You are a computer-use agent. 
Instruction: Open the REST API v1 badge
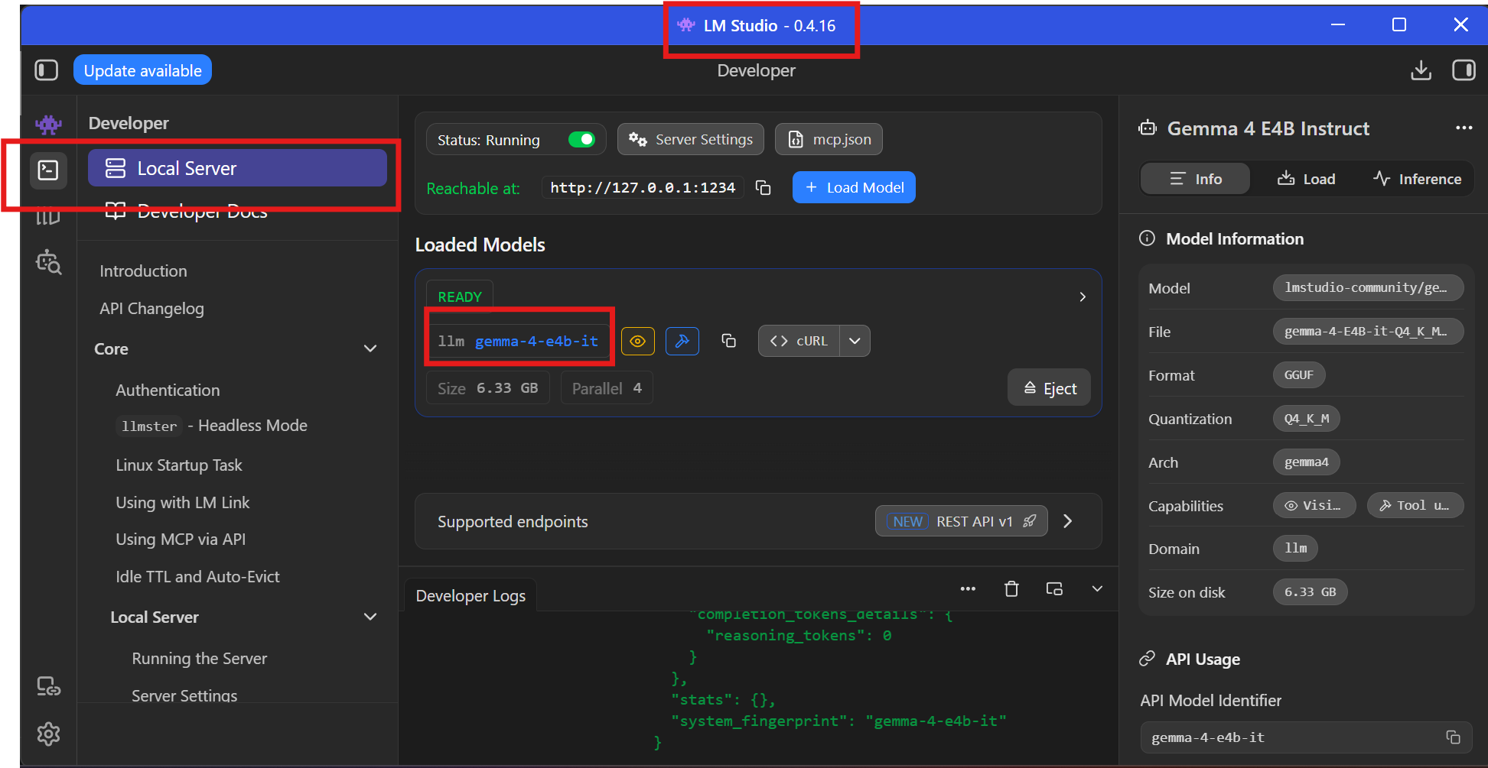pyautogui.click(x=961, y=521)
